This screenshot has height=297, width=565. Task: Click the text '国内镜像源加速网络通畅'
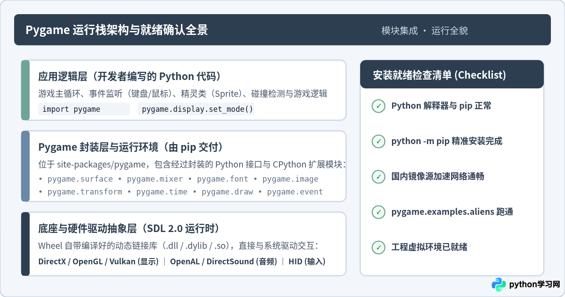(x=438, y=177)
